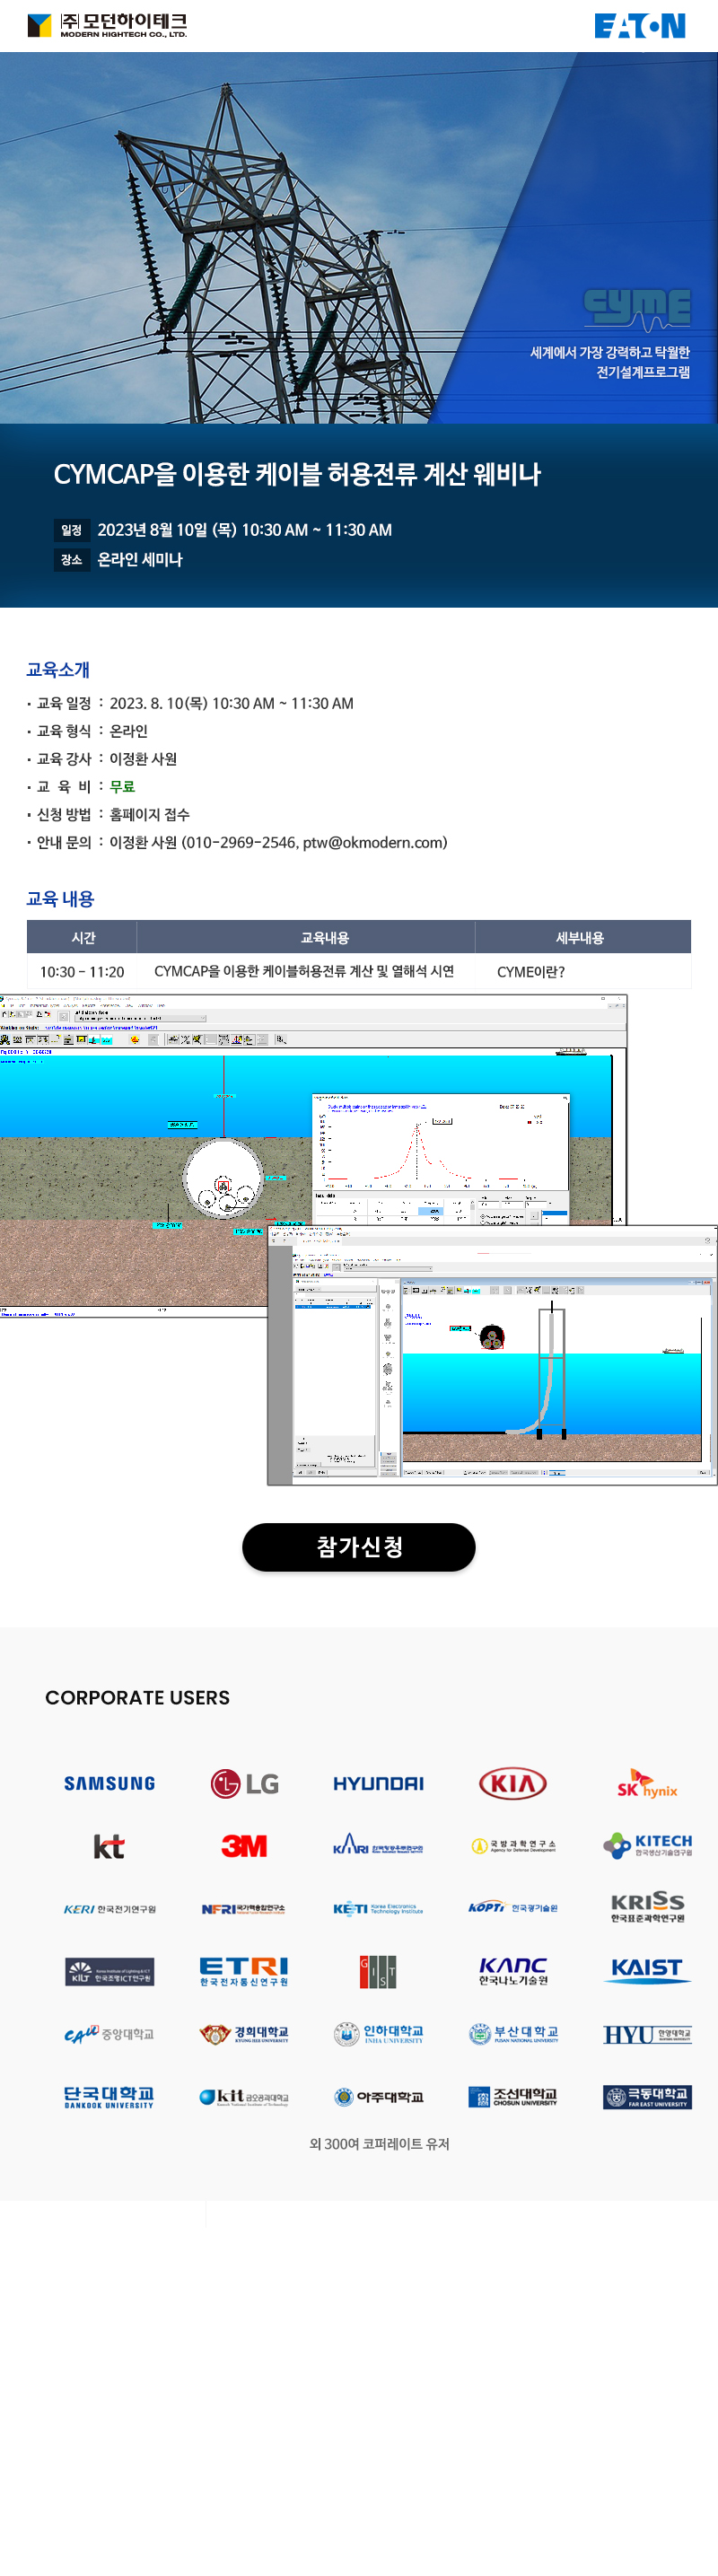Choose the KERI 한국전기연구원 logo
Viewport: 718px width, 2576px height.
click(x=109, y=1909)
